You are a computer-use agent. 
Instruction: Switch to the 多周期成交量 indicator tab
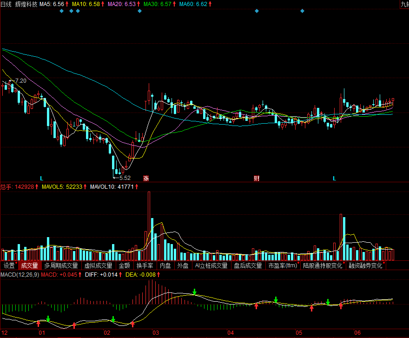(60, 266)
